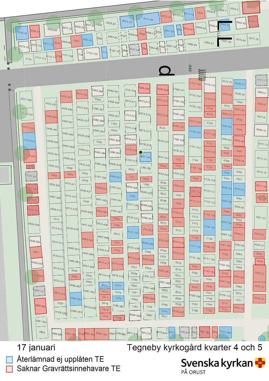Click the blue plot 0331-332

[x=133, y=233]
